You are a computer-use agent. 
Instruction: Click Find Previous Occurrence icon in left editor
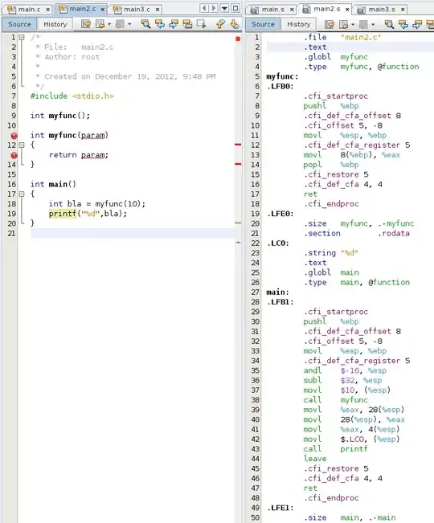point(160,24)
